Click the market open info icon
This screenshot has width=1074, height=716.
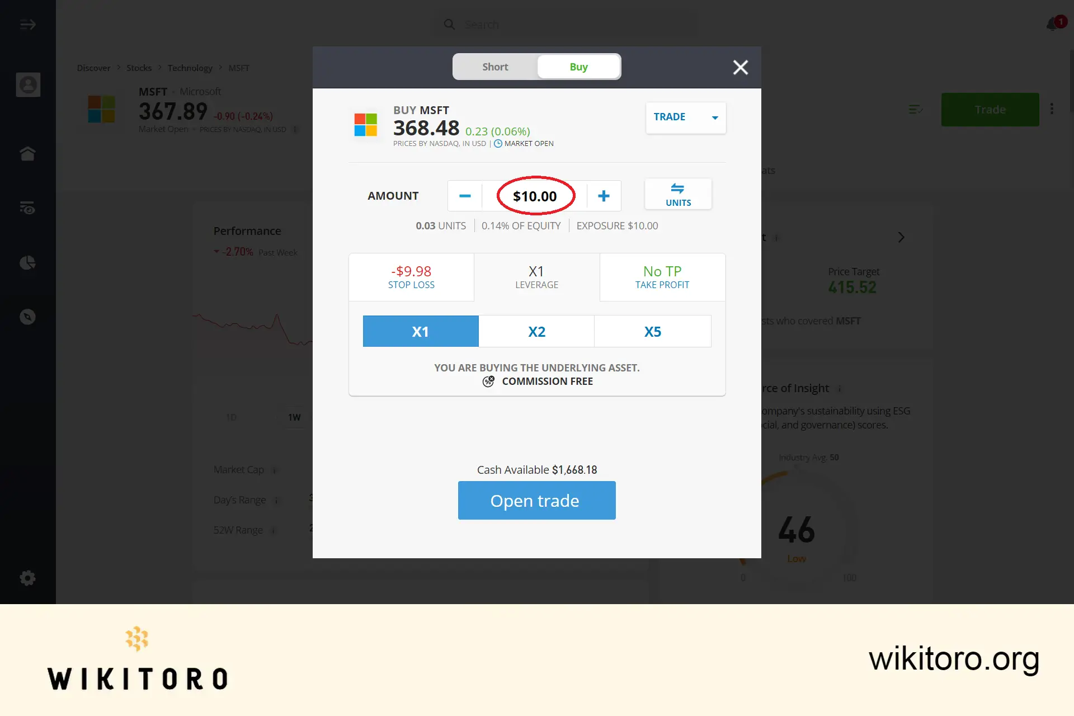click(x=498, y=143)
